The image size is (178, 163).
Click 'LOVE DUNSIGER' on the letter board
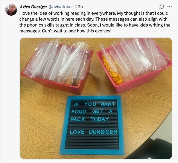pos(94,132)
